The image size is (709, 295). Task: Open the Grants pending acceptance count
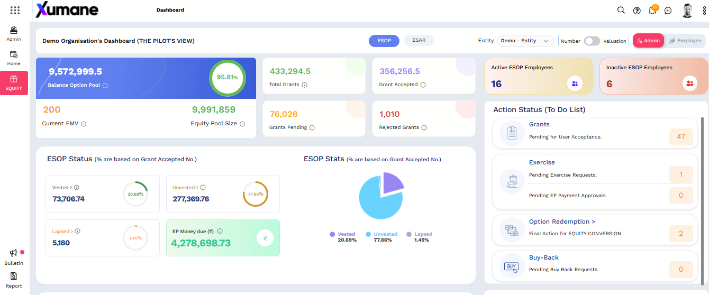click(681, 136)
